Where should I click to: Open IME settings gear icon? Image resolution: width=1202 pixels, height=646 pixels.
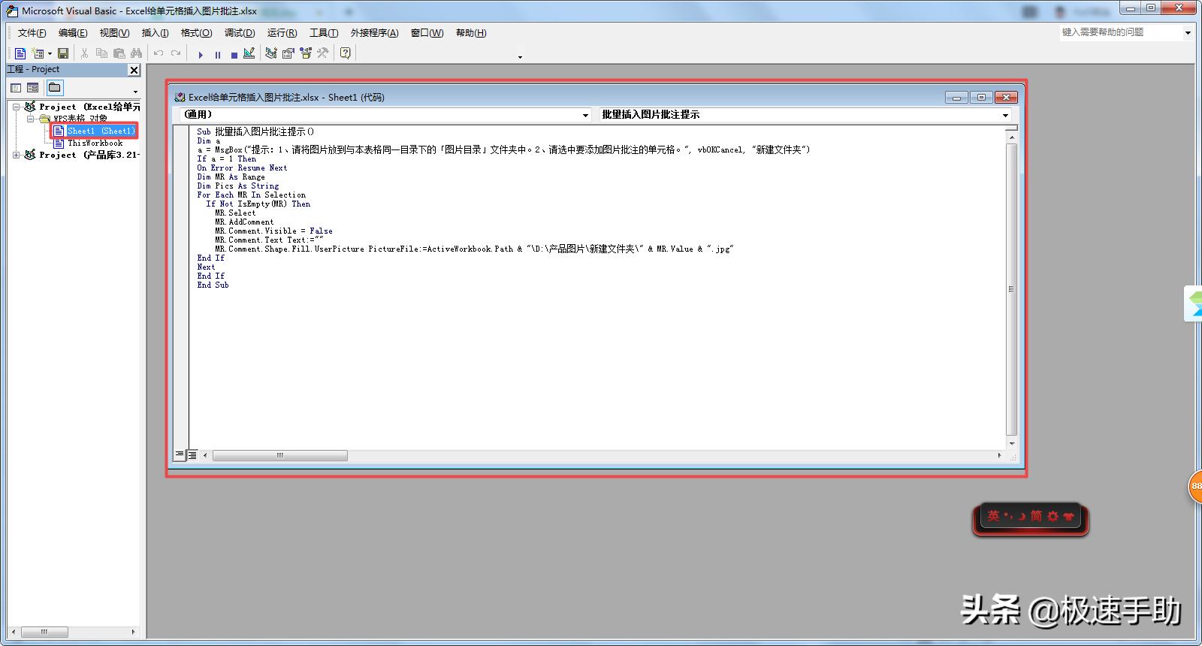[1053, 516]
